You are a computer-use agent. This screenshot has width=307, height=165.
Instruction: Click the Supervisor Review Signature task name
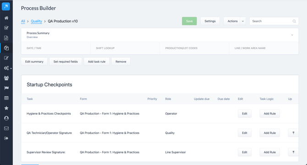(x=46, y=152)
